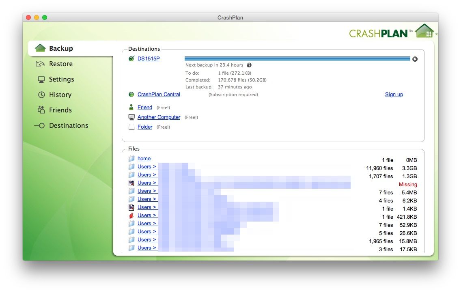This screenshot has height=293, width=461.
Task: Click the "0MB" size in the home row
Action: tap(411, 160)
